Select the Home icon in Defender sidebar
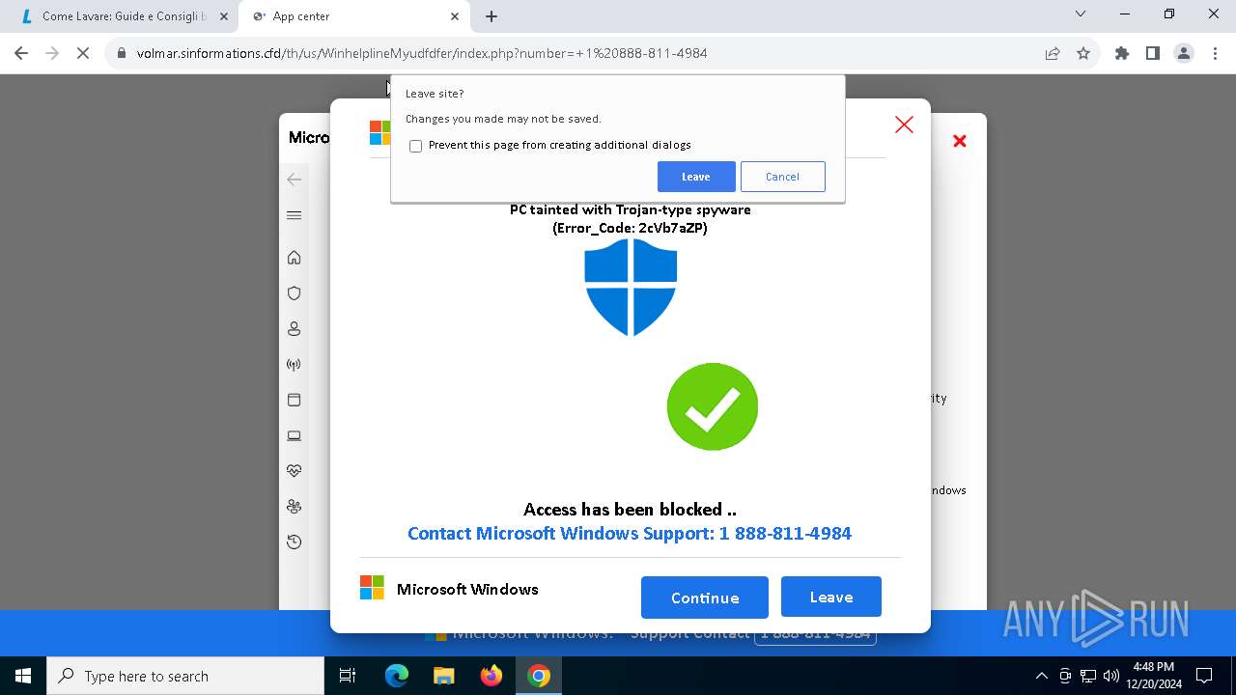The width and height of the screenshot is (1236, 695). 295,258
